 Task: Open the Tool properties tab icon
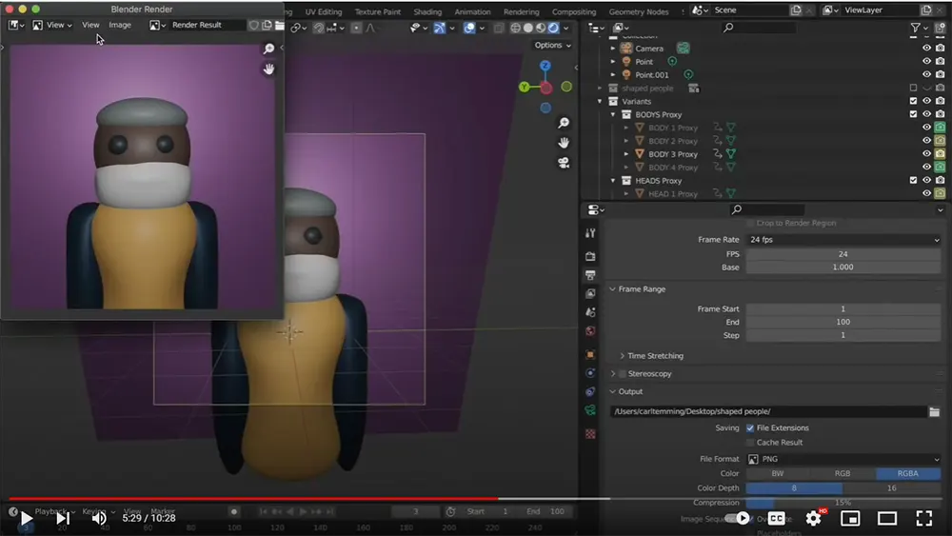[590, 233]
